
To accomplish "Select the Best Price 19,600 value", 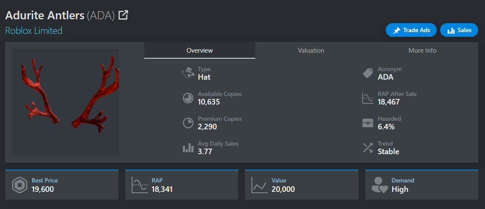I will [43, 189].
